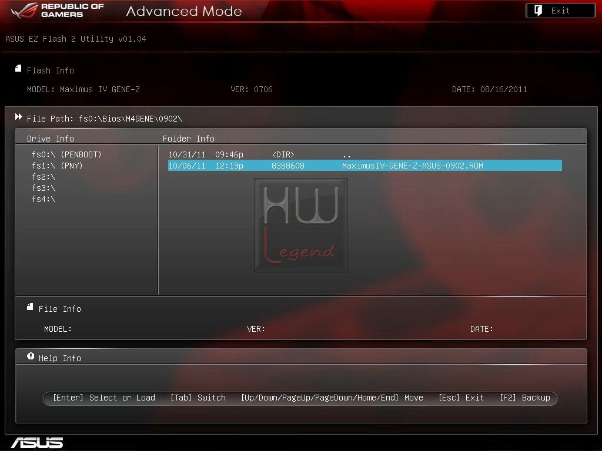Viewport: 602px width, 451px height.
Task: Click the [Tab] Switch hint
Action: tap(198, 398)
